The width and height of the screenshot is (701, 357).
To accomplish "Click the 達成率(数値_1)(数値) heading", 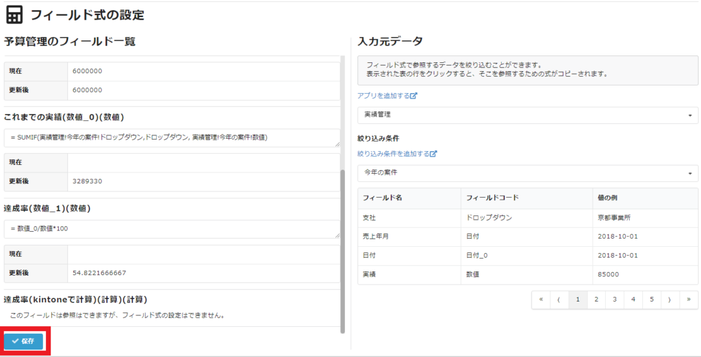I will coord(47,208).
